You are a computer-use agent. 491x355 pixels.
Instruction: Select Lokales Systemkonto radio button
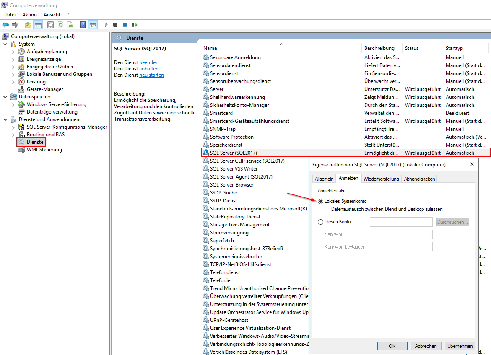click(320, 201)
